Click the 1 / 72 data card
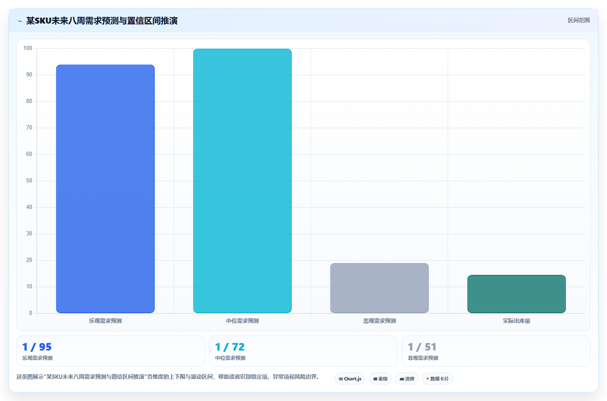607x401 pixels. 303,351
